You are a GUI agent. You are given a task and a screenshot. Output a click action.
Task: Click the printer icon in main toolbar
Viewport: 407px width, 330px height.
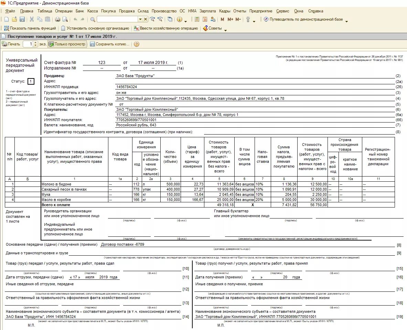57,19
